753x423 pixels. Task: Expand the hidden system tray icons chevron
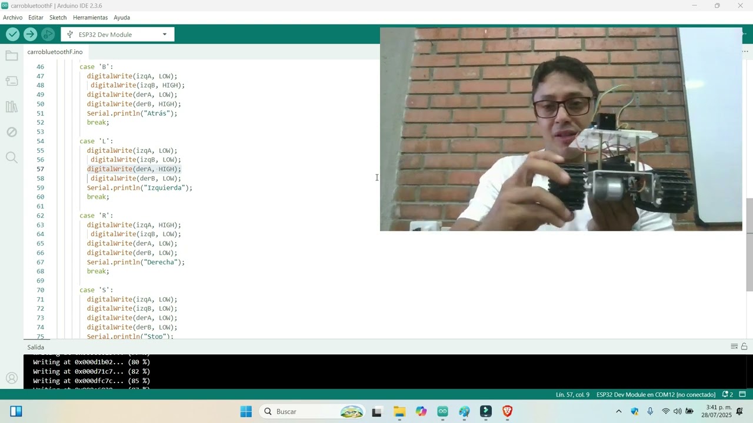click(618, 411)
